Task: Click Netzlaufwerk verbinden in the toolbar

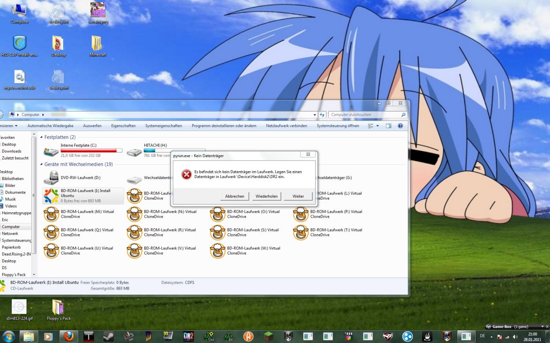Action: (286, 126)
